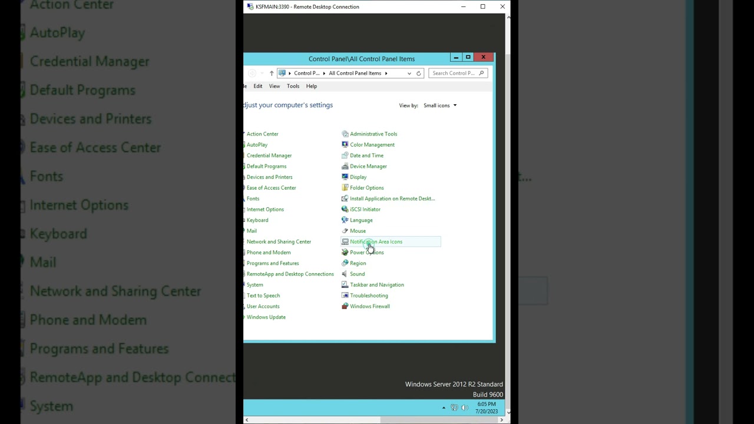The width and height of the screenshot is (754, 424).
Task: Click the Mouse icon
Action: (x=345, y=231)
